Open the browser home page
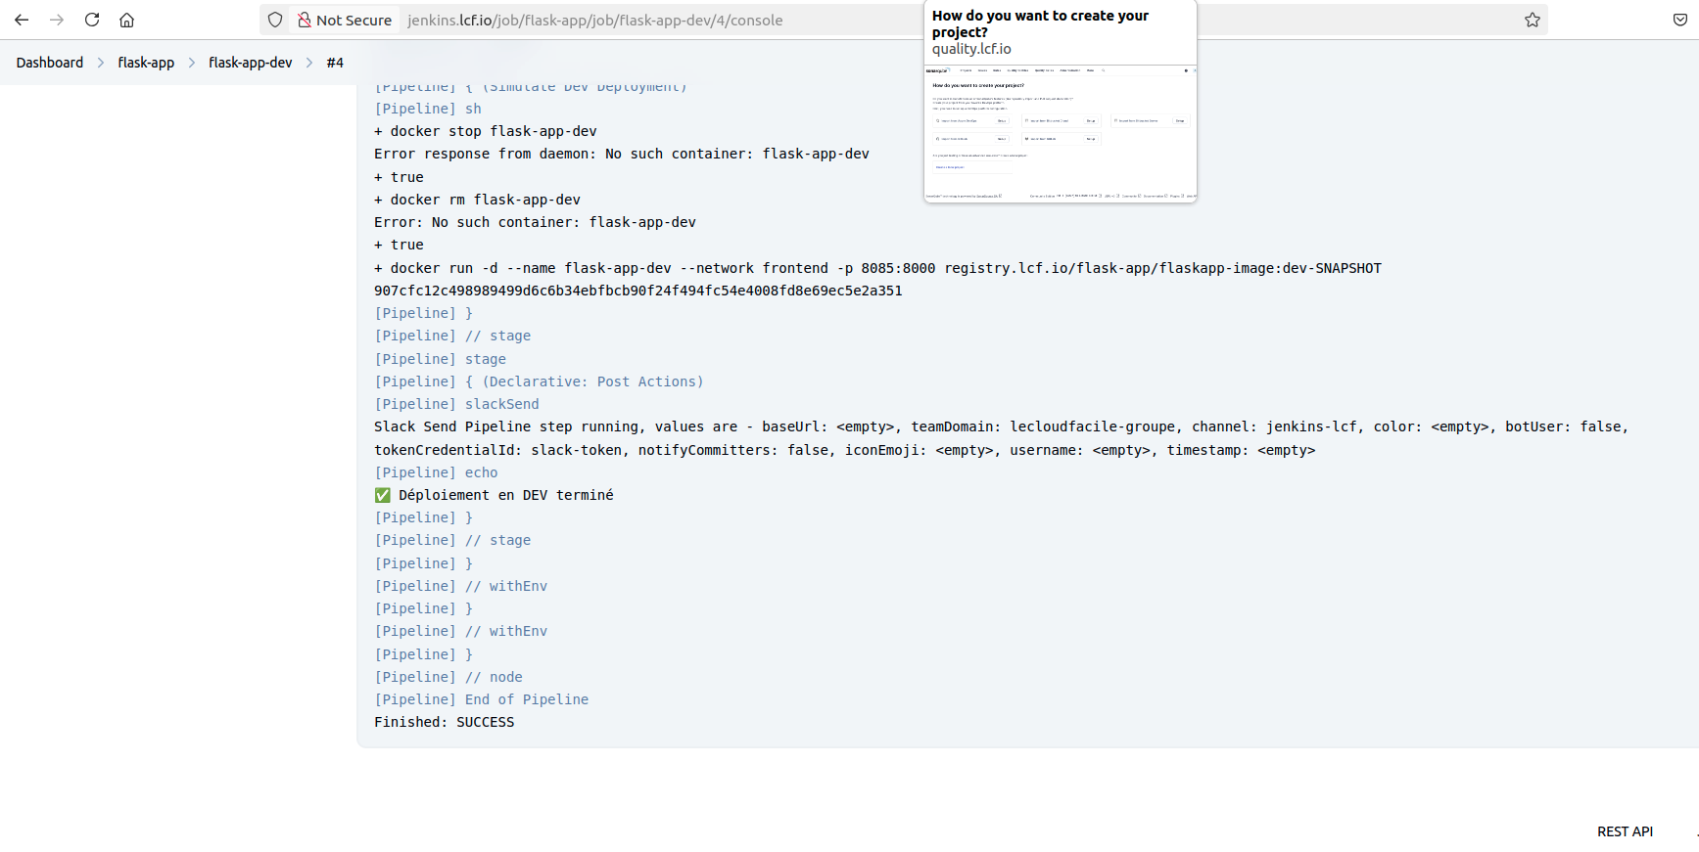1699x852 pixels. coord(126,20)
